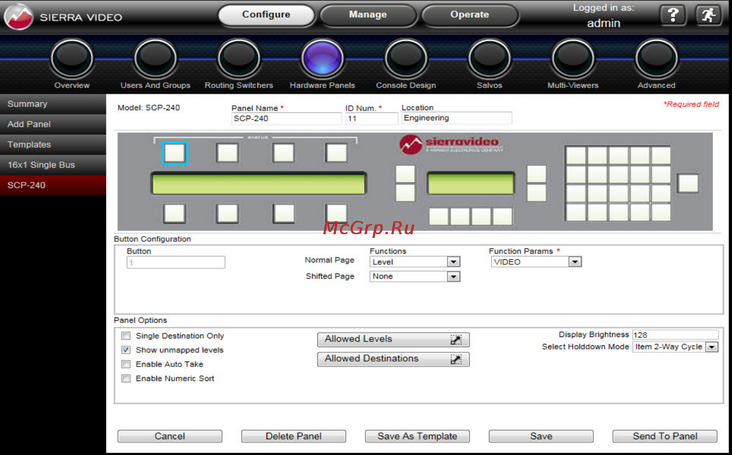This screenshot has height=455, width=732.
Task: Open Routing Switchers section knob
Action: (239, 59)
